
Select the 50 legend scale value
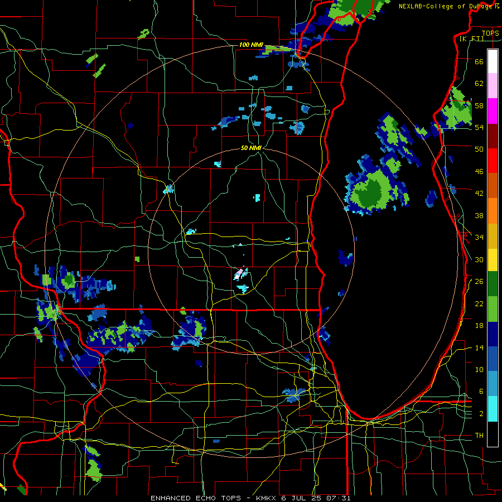click(x=479, y=149)
